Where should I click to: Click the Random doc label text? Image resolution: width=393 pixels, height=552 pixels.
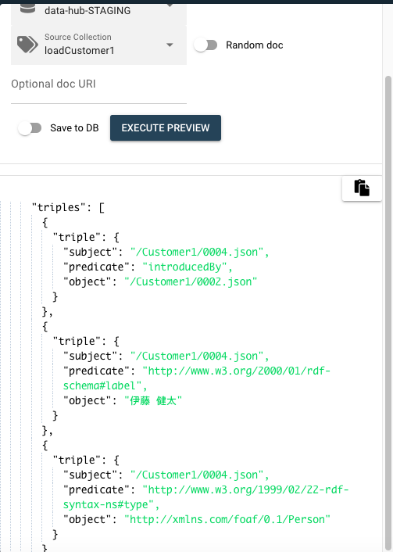[255, 45]
